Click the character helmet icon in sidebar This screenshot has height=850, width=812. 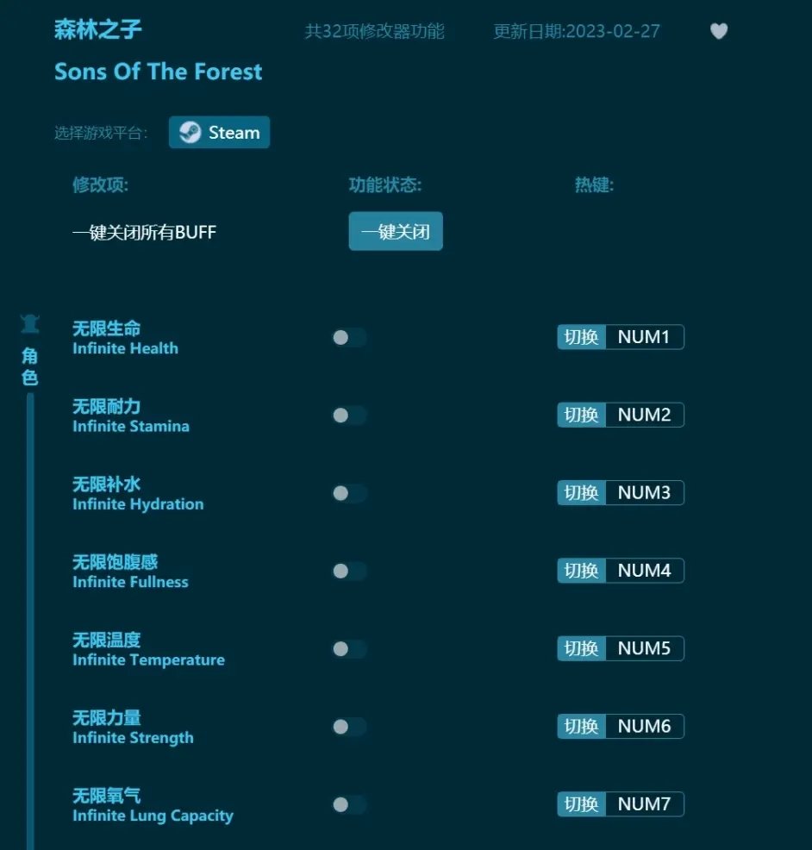30,323
